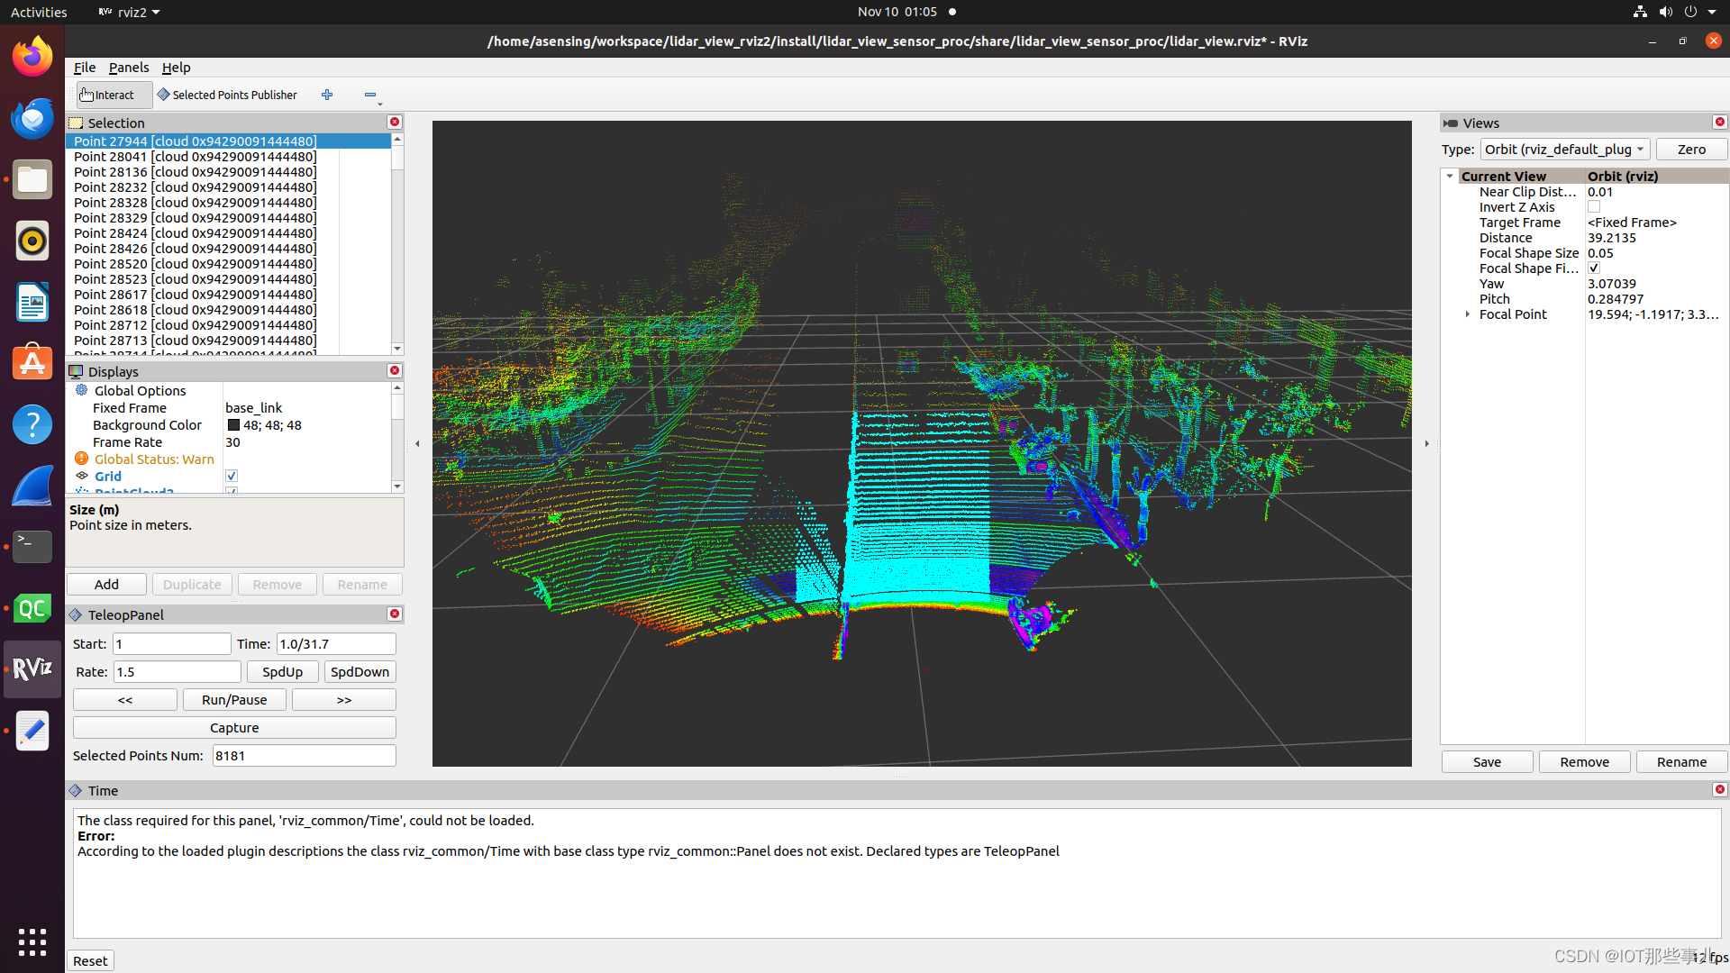Screen dimensions: 1730x973
Task: Click the Background Color swatch
Action: pyautogui.click(x=232, y=425)
